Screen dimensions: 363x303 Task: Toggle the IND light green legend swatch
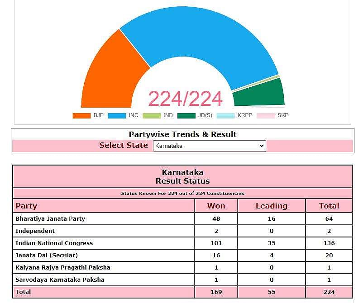click(152, 115)
